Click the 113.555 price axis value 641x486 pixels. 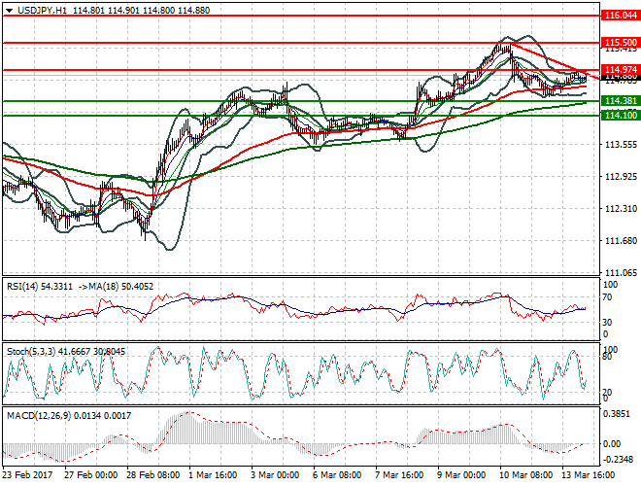[621, 145]
